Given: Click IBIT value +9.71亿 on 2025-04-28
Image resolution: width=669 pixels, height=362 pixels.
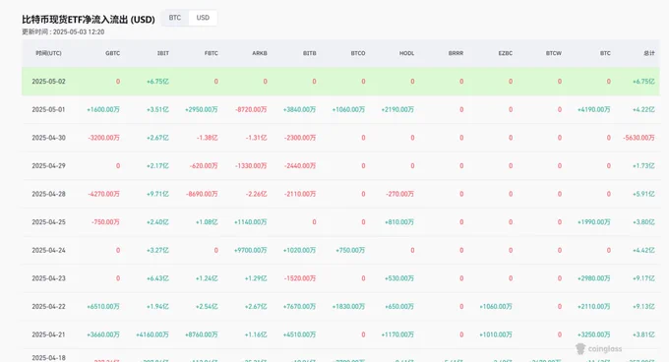Looking at the screenshot, I should click(157, 194).
